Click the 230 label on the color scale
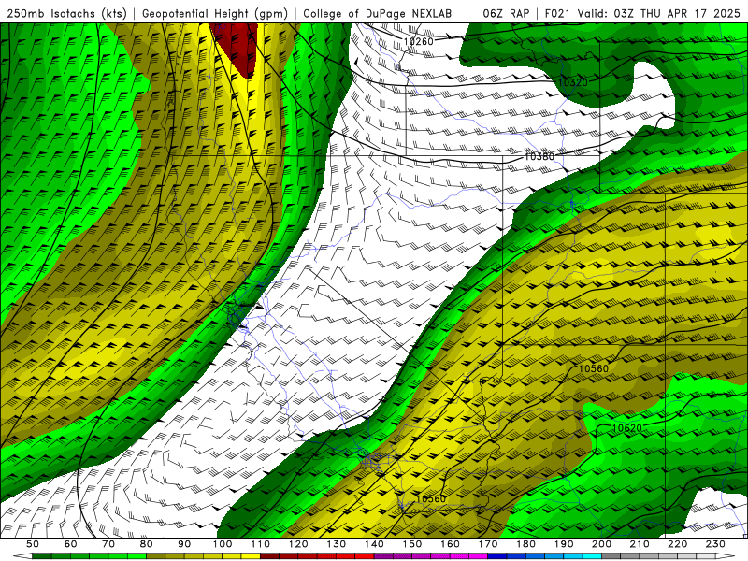The height and width of the screenshot is (561, 748). 715,544
